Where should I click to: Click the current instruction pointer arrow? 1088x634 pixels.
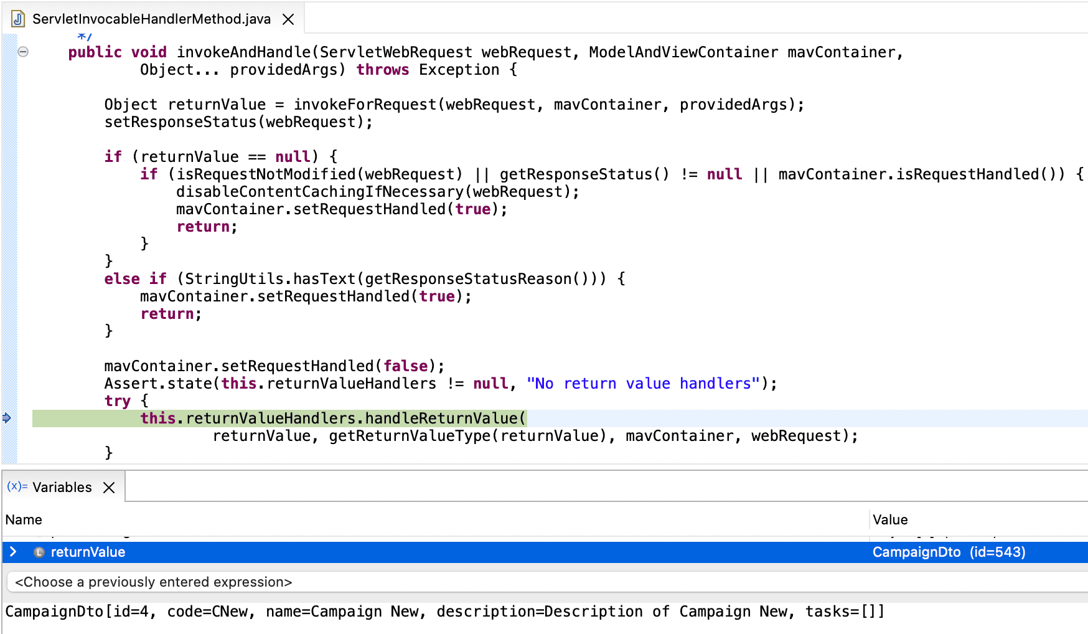coord(7,418)
